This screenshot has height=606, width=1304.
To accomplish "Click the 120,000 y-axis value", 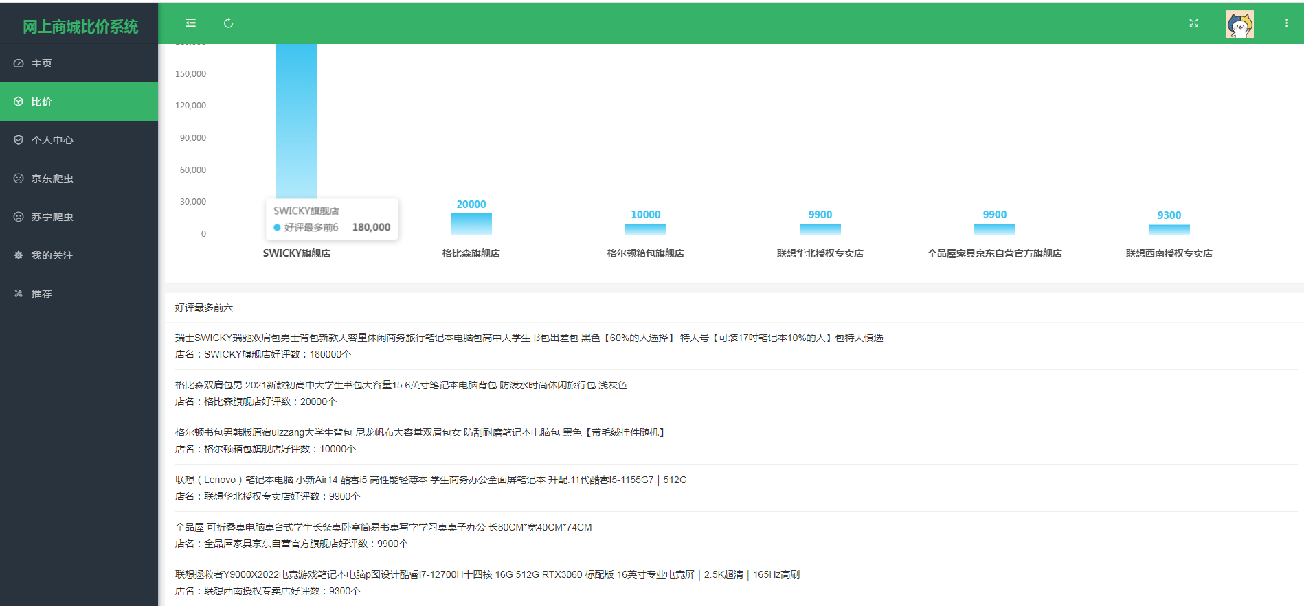I will [x=190, y=106].
